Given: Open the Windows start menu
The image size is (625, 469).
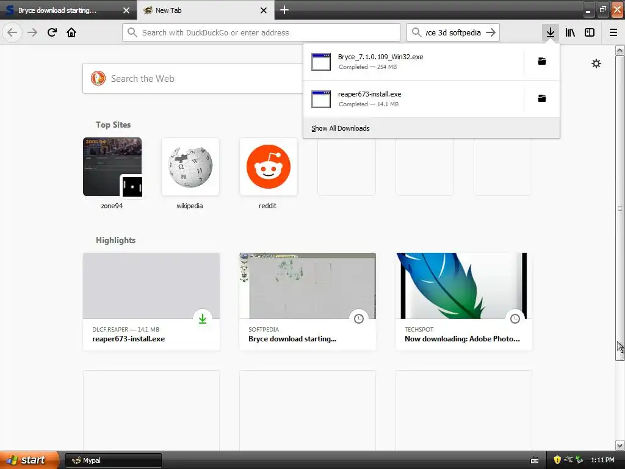Looking at the screenshot, I should (30, 460).
